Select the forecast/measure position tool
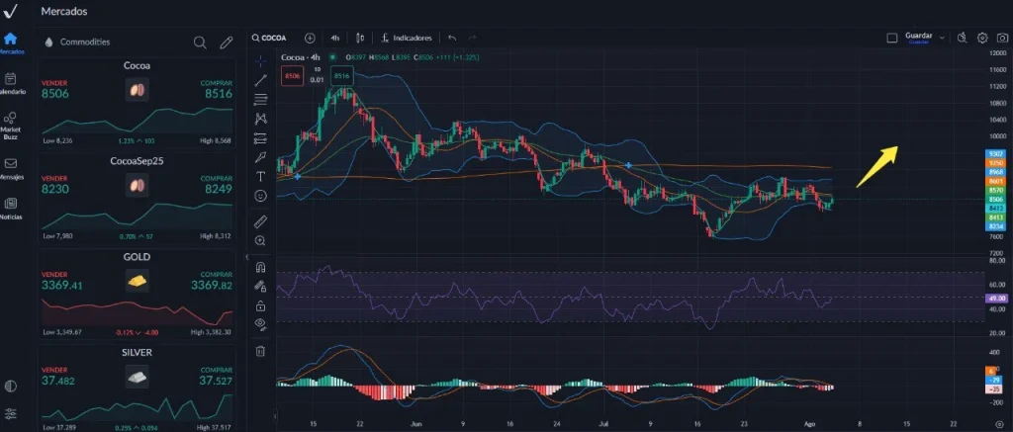This screenshot has height=432, width=1013. [x=260, y=137]
